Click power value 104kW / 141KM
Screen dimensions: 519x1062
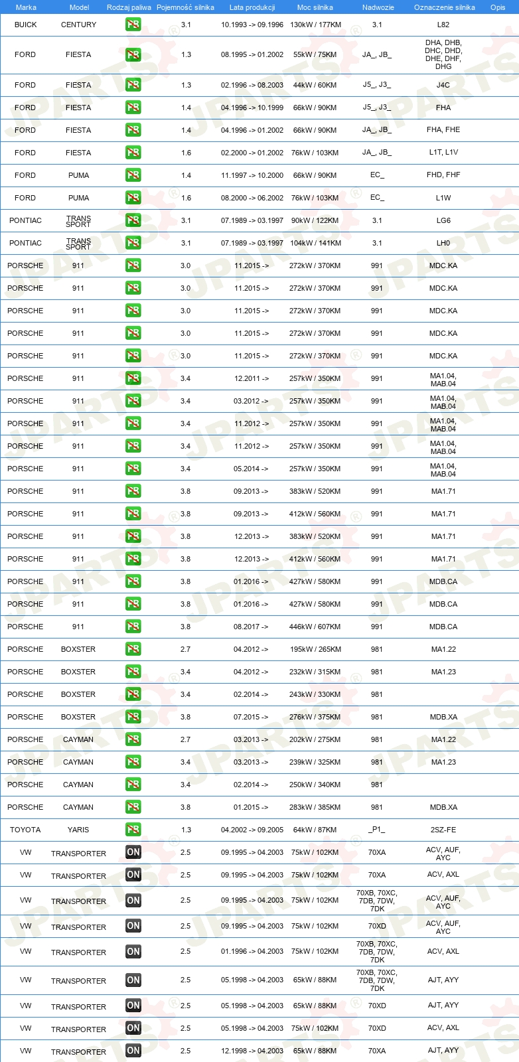(x=315, y=243)
